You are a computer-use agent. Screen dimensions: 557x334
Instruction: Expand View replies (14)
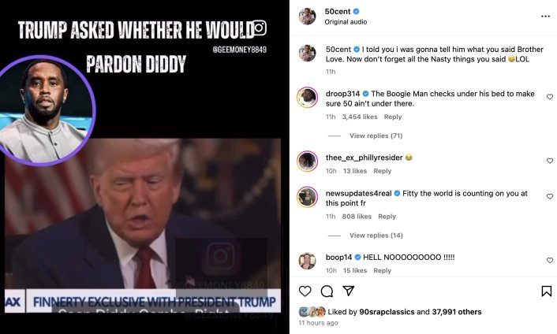pos(376,236)
